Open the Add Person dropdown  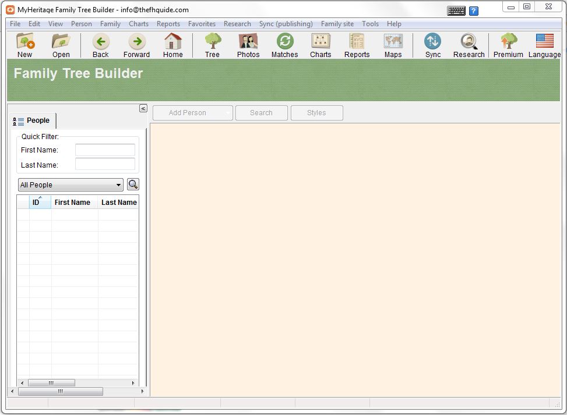[x=192, y=113]
